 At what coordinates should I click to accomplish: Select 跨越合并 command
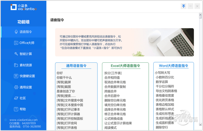[x=110, y=91]
